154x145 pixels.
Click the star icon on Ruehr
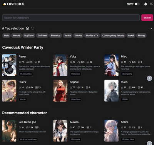(x=20, y=87)
